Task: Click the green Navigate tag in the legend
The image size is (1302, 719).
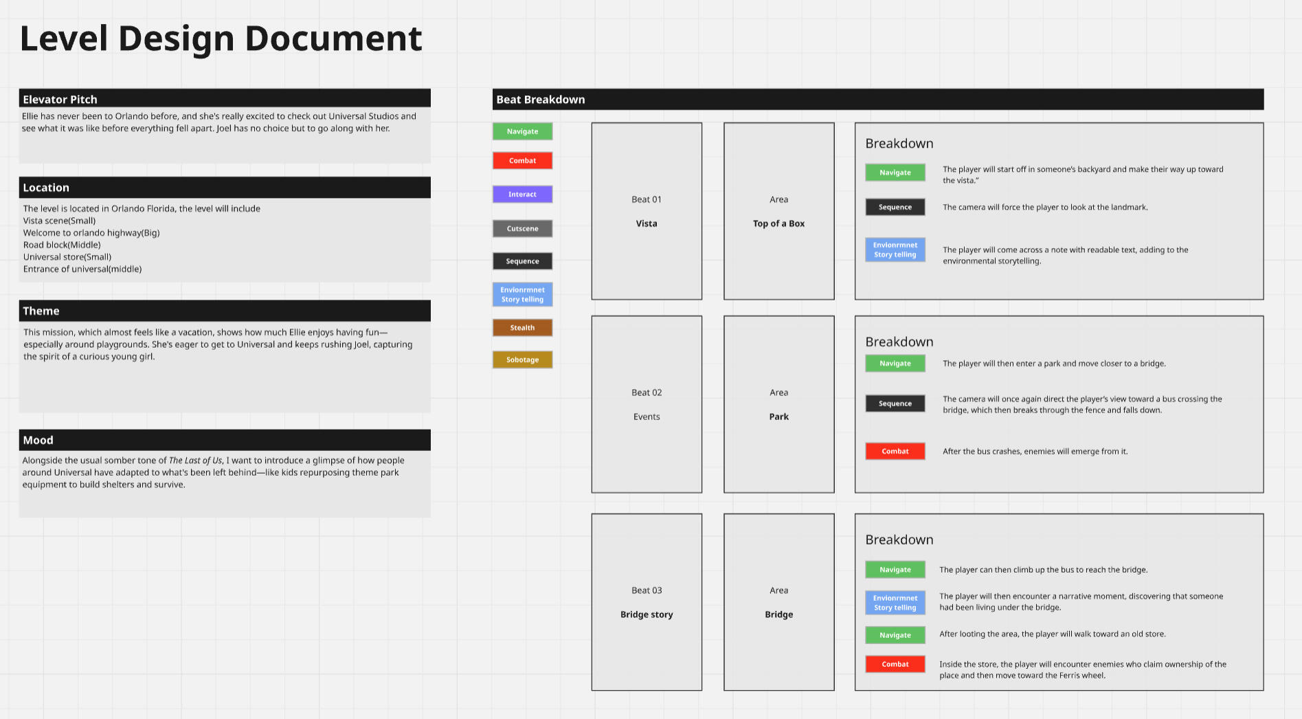Action: click(522, 131)
